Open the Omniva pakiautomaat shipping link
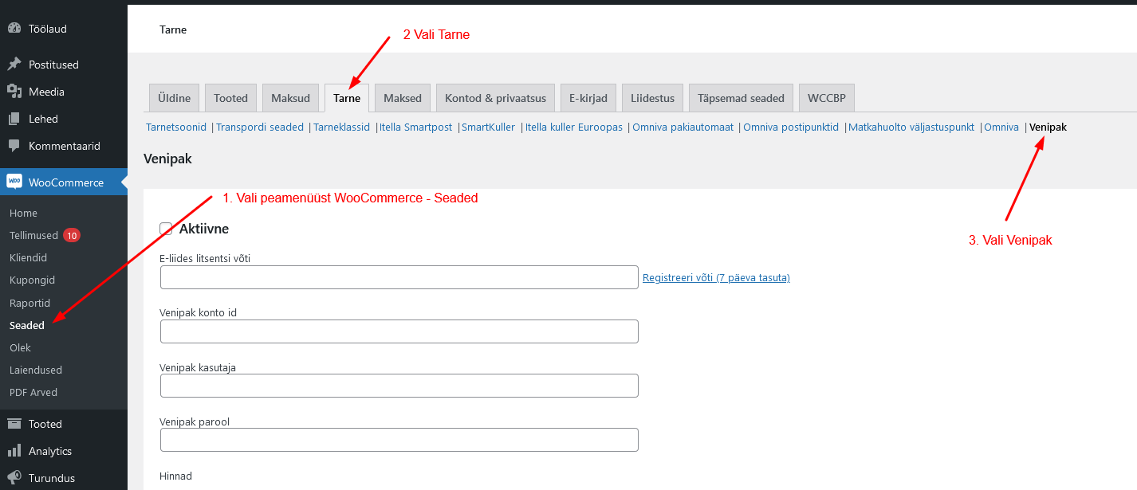The image size is (1137, 490). [683, 127]
